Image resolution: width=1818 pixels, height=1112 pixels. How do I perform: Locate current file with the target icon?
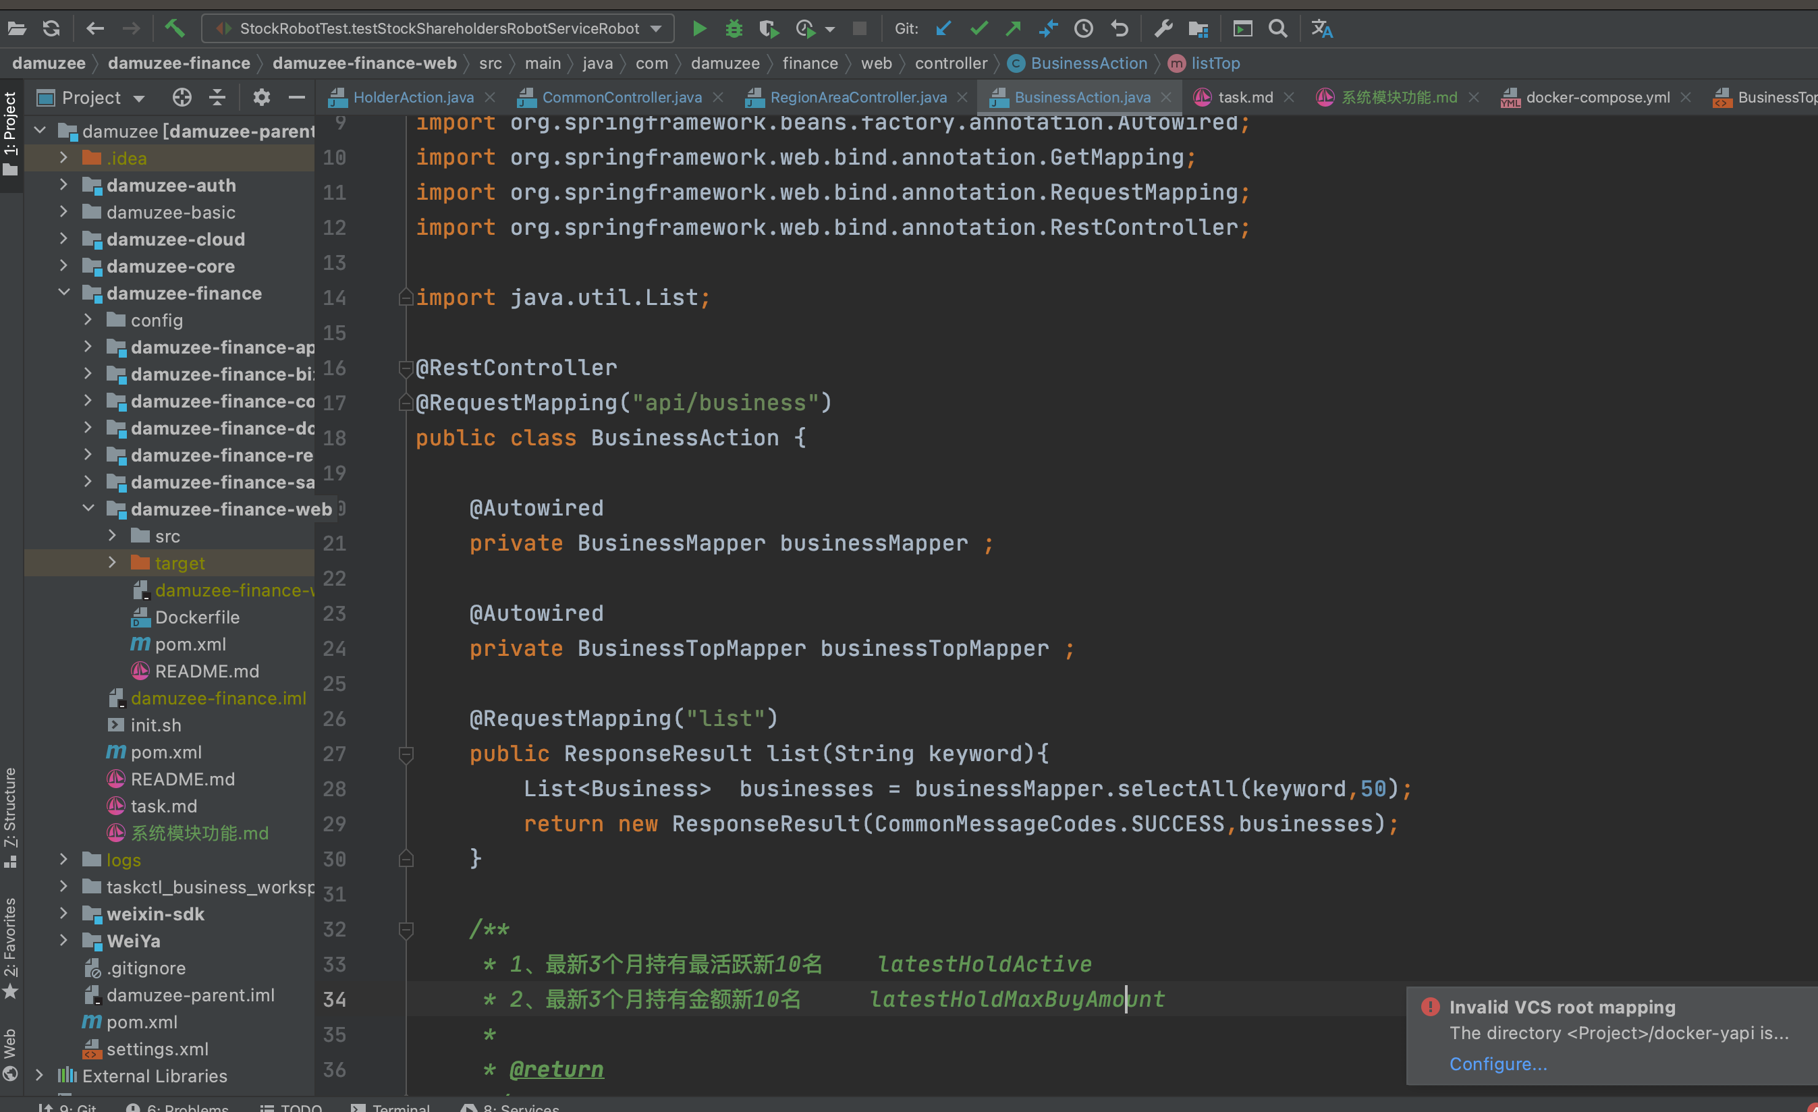[x=182, y=97]
